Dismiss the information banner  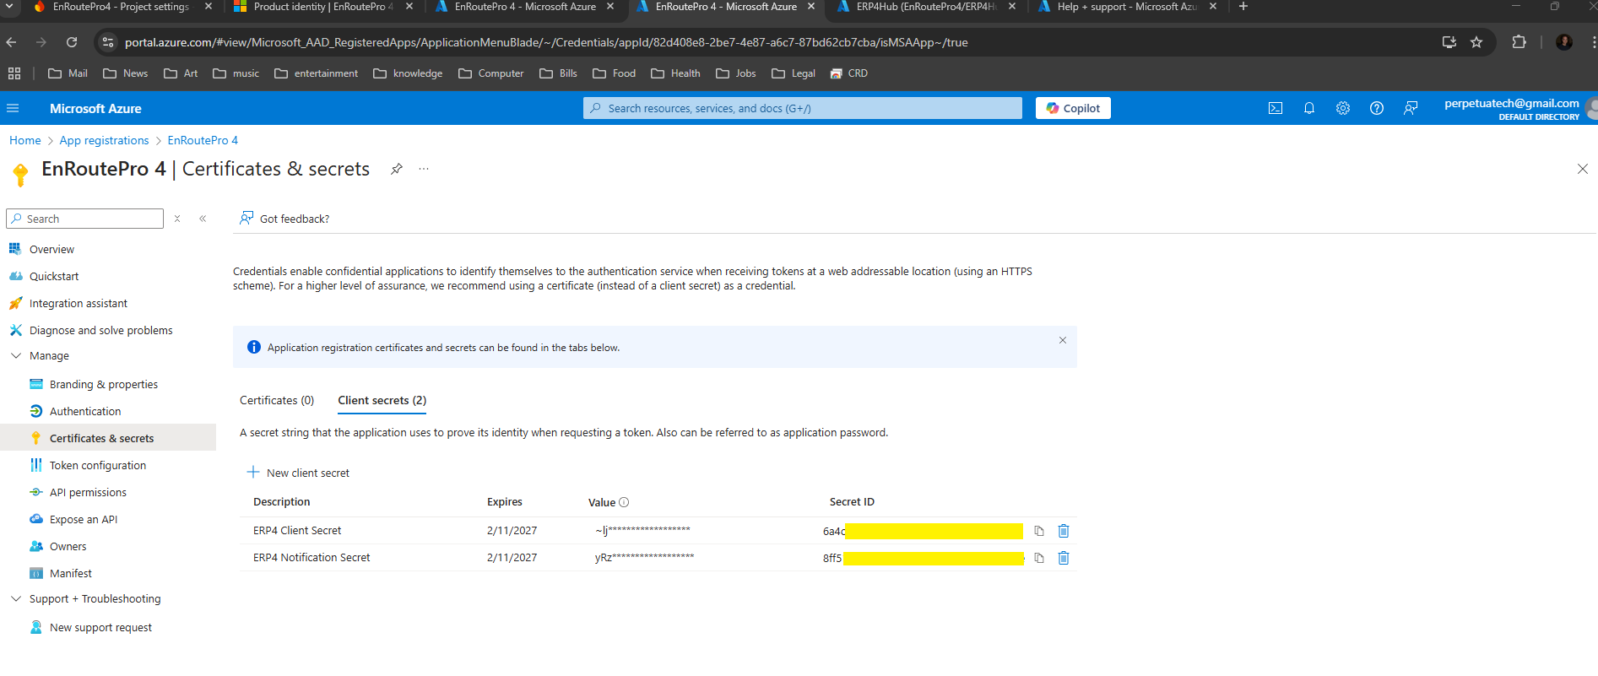(1063, 340)
